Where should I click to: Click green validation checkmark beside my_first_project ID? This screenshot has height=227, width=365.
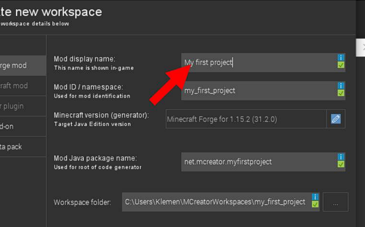[341, 93]
